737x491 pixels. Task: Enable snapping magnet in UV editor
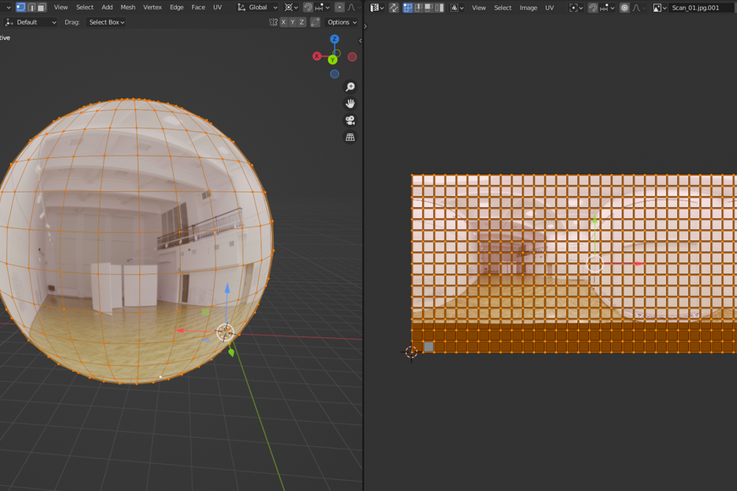coord(593,7)
